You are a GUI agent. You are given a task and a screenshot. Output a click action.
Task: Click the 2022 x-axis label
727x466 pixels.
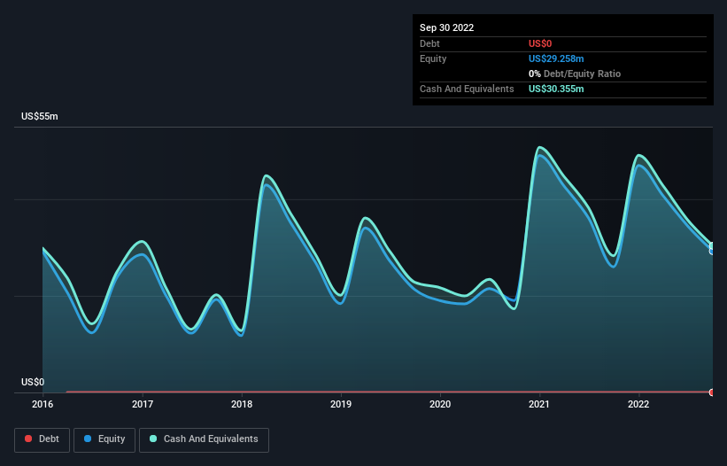638,404
